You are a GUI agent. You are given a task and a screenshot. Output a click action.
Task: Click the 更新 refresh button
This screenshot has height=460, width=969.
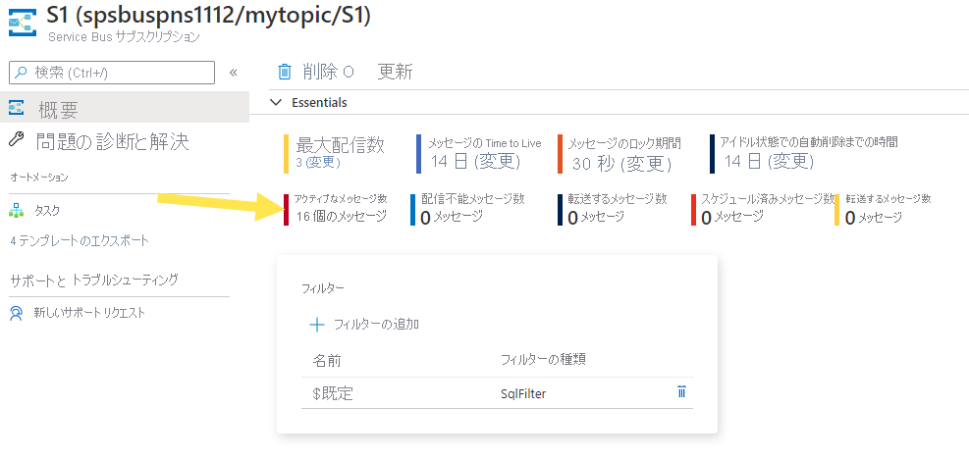point(396,73)
